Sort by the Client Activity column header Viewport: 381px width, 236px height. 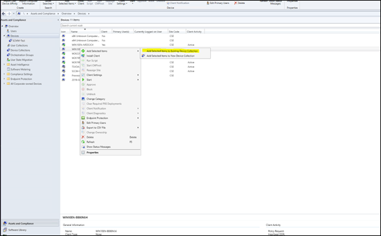(x=195, y=31)
